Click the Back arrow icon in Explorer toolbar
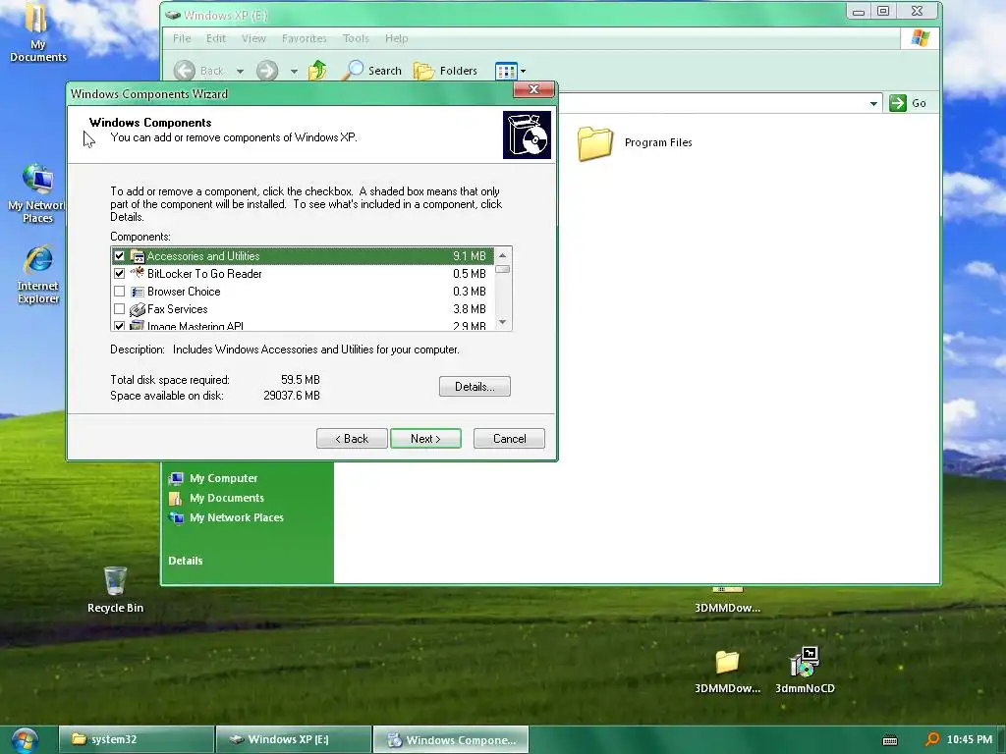The image size is (1006, 754). point(185,71)
